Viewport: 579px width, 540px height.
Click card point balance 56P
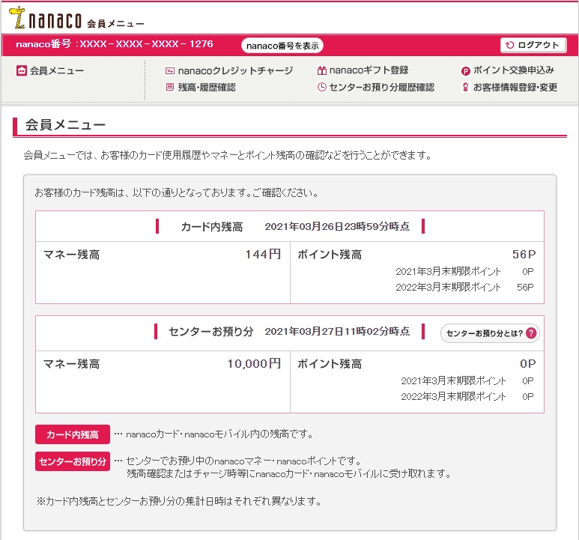[524, 255]
